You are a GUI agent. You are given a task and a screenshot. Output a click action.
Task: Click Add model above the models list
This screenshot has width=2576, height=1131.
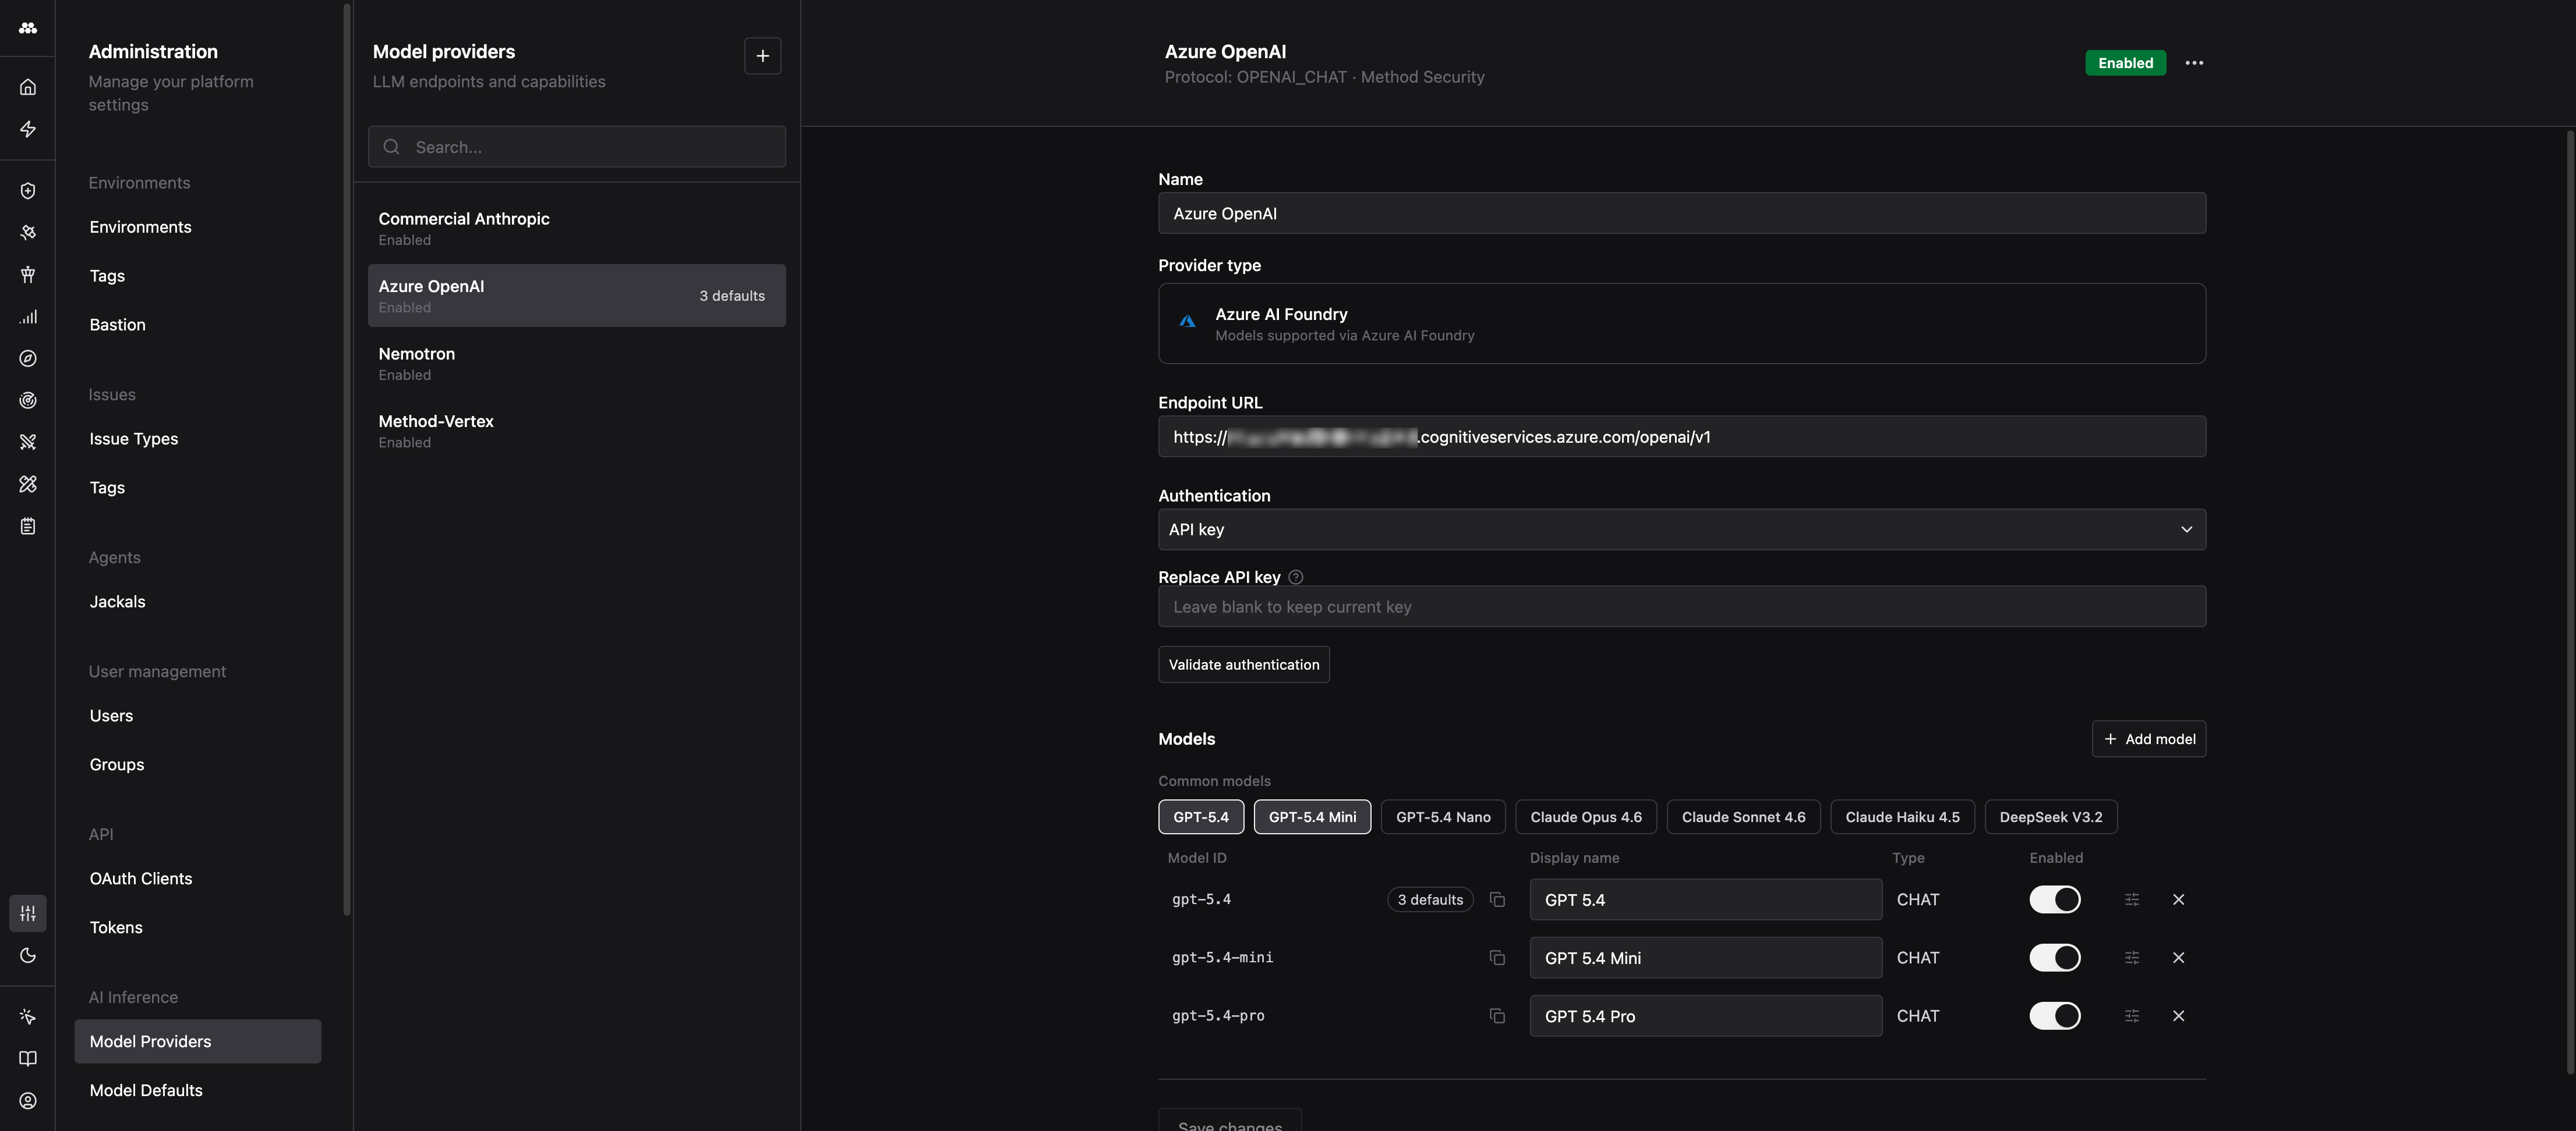pos(2149,738)
